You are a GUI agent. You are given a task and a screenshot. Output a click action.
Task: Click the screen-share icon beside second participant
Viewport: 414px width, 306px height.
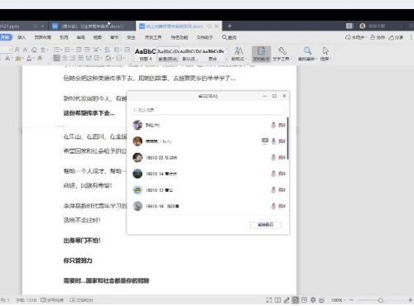click(x=265, y=141)
